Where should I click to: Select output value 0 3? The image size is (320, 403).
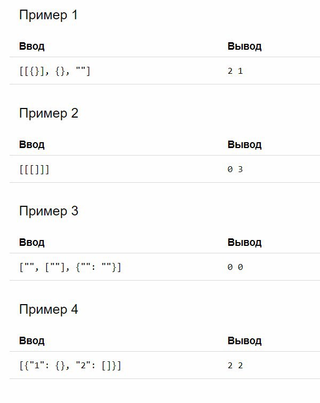(x=235, y=169)
